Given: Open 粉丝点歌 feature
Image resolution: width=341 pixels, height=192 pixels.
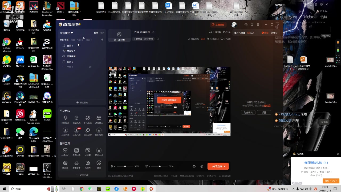Looking at the screenshot, I should pos(88,132).
